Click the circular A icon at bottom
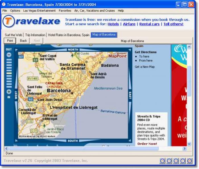The height and width of the screenshot is (169, 199). [176, 161]
